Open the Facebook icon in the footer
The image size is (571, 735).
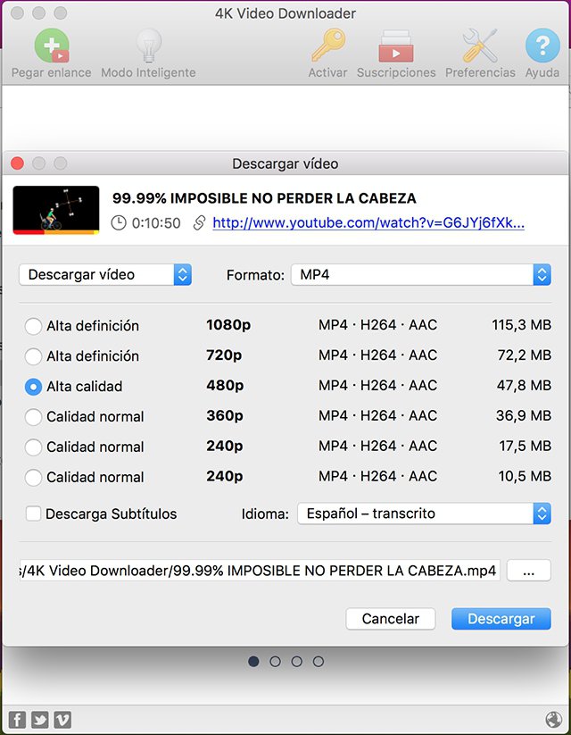(17, 719)
